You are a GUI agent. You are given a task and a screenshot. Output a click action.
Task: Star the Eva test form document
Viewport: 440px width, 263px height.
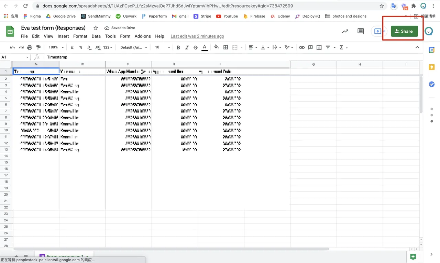96,28
